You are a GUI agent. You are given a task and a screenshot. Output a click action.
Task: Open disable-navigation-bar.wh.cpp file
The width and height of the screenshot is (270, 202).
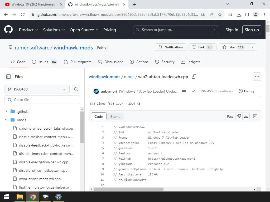pyautogui.click(x=44, y=162)
